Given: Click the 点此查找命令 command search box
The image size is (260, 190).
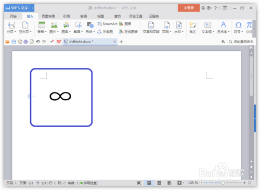Looking at the screenshot, I should pos(241,42).
